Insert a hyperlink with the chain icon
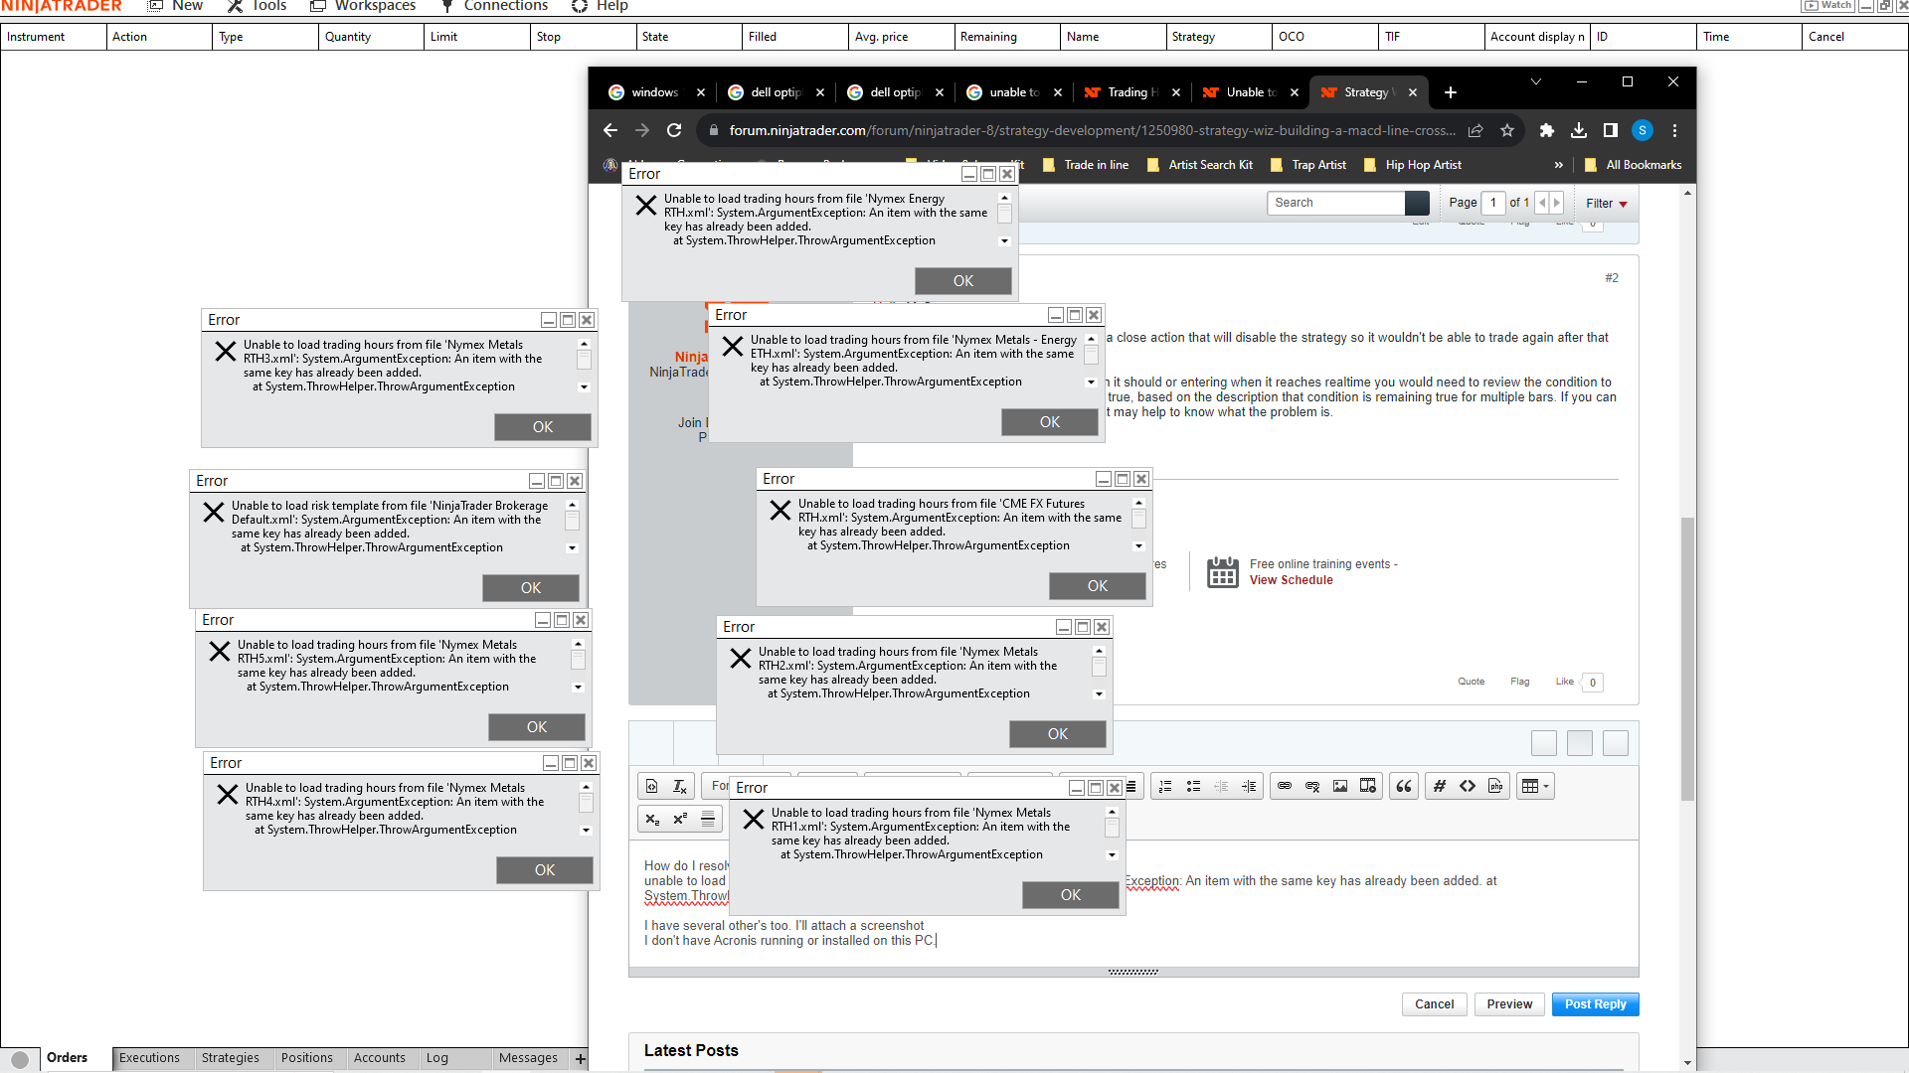Viewport: 1909px width, 1073px height. tap(1284, 785)
